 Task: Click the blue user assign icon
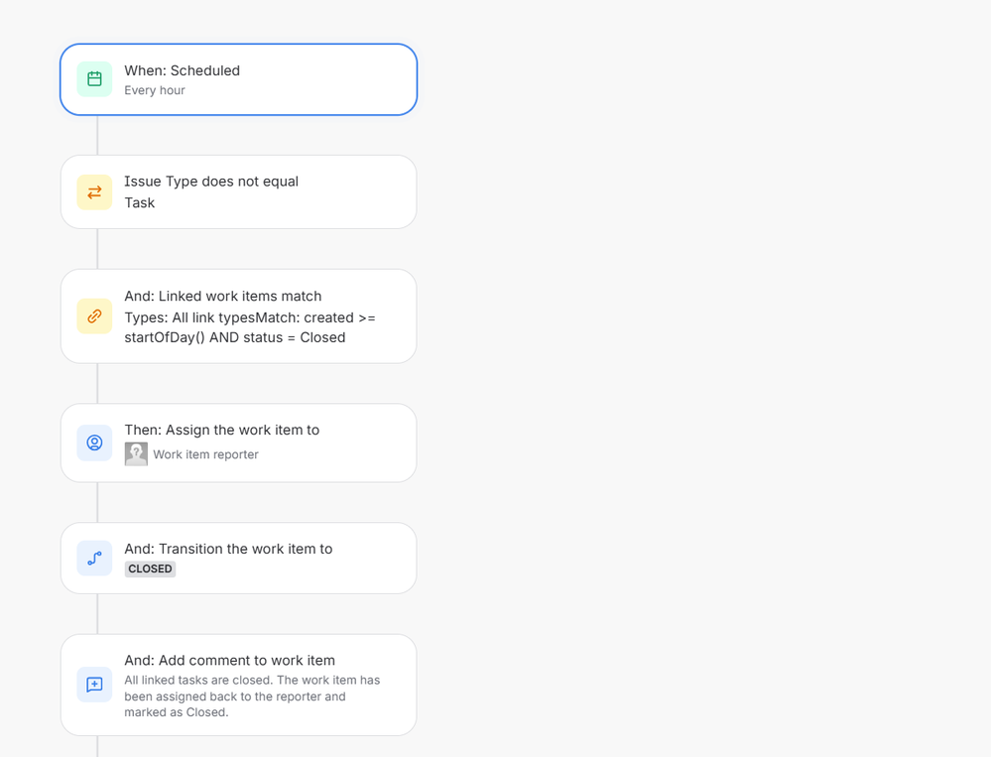[95, 442]
